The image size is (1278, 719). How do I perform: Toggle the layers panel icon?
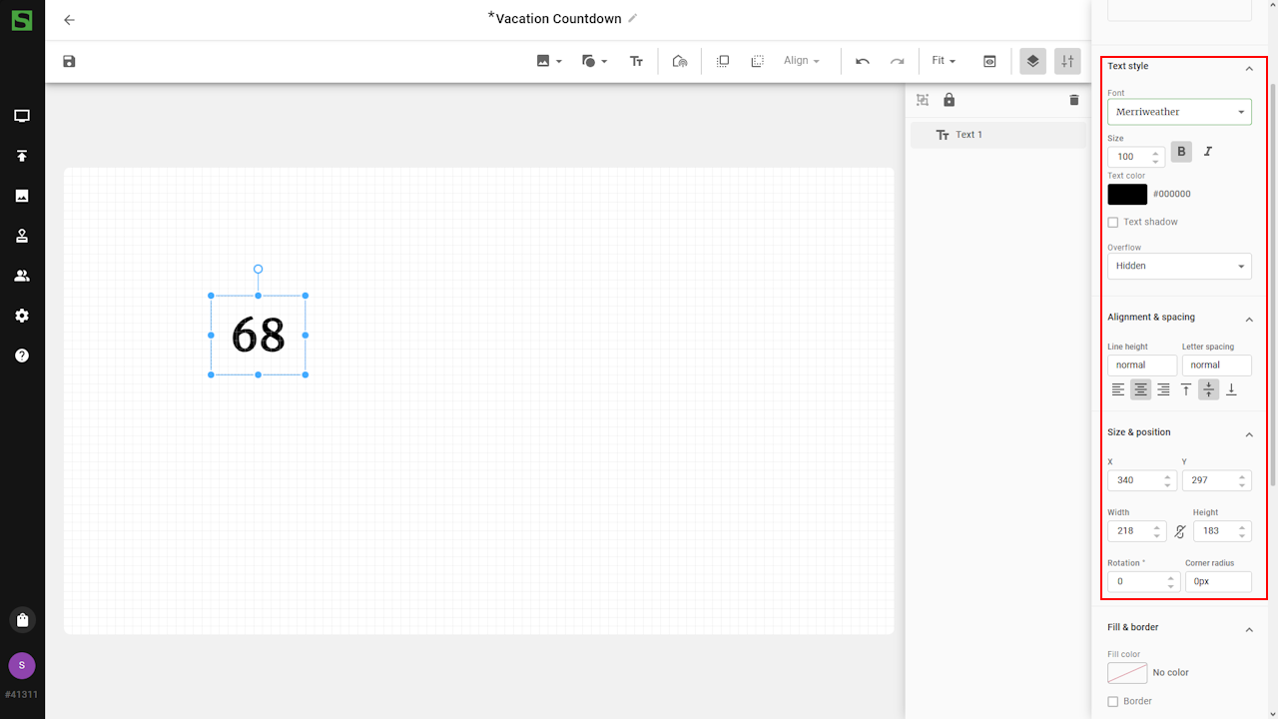click(1032, 61)
